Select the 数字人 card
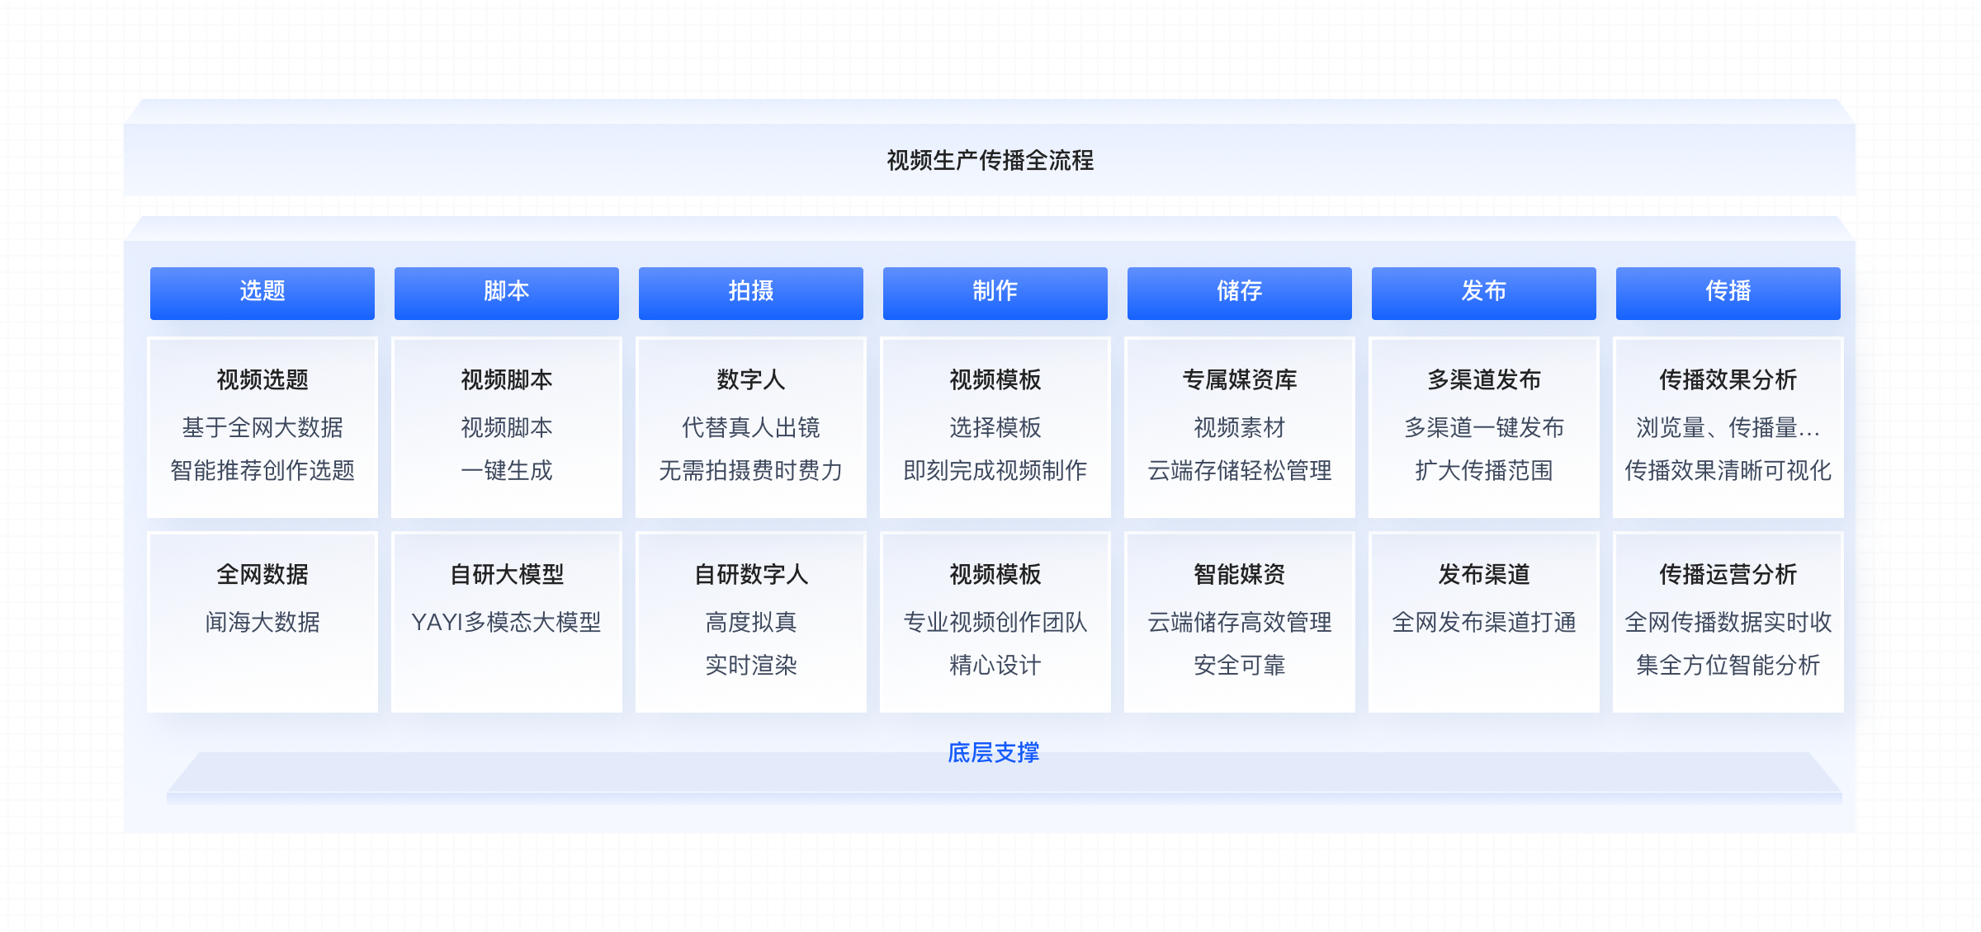 750,426
